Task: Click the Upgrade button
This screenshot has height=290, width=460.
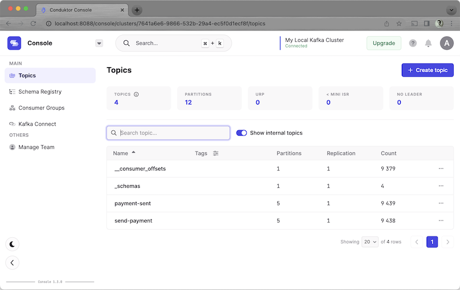Action: coord(384,43)
